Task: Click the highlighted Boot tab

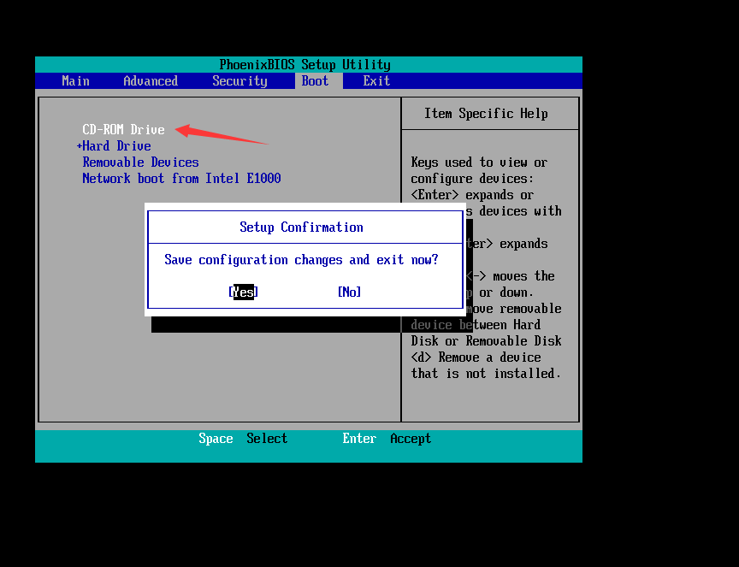Action: tap(315, 81)
